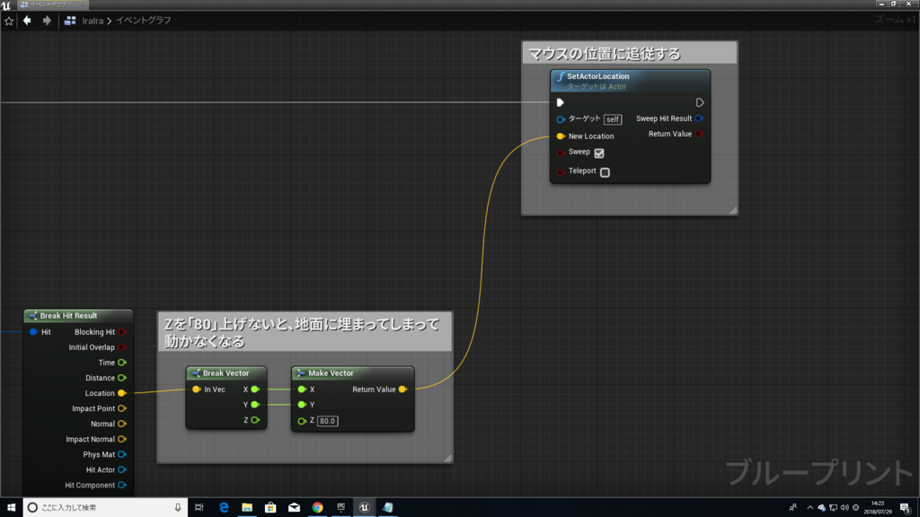This screenshot has height=517, width=920.
Task: Click the Hit input pin on Break Hit Result
Action: 33,332
